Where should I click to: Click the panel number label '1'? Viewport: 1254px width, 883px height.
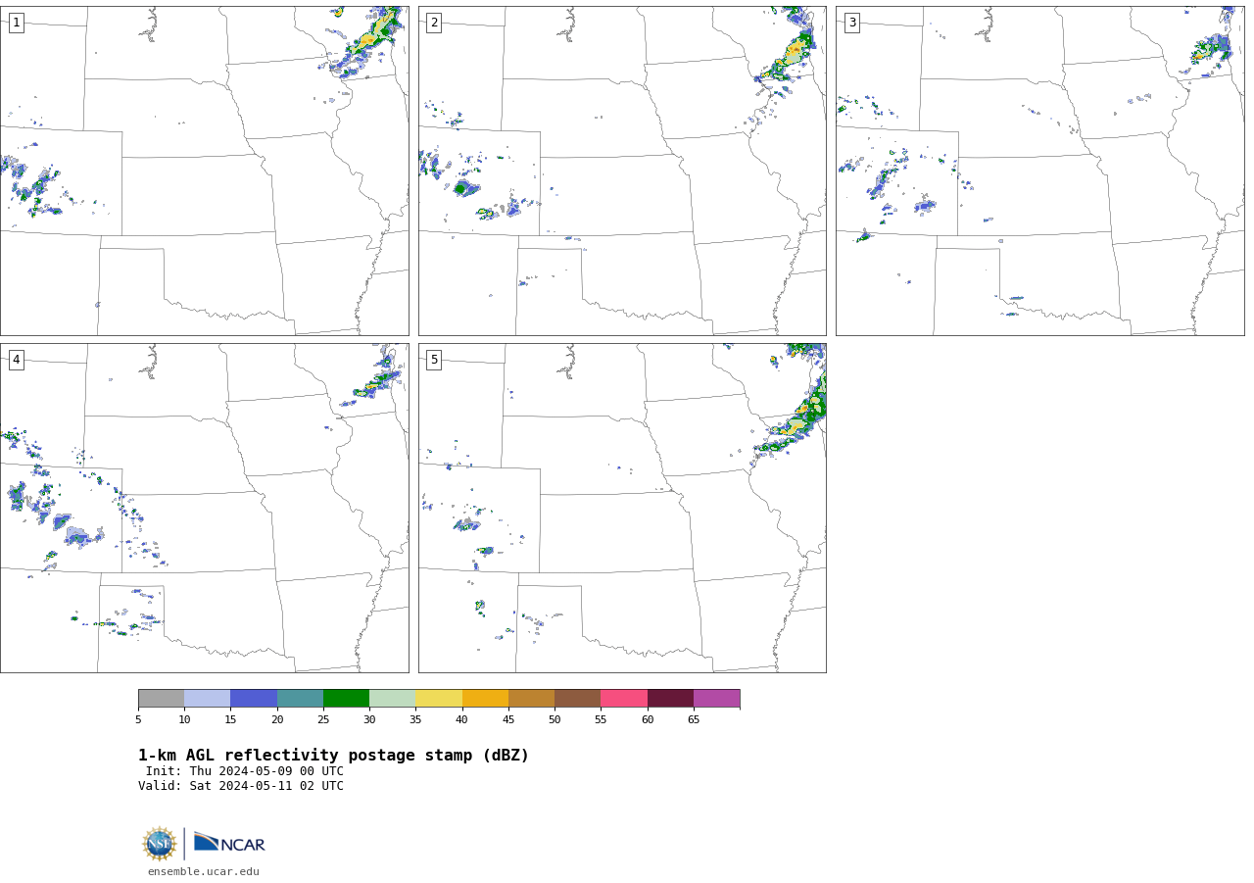[16, 23]
